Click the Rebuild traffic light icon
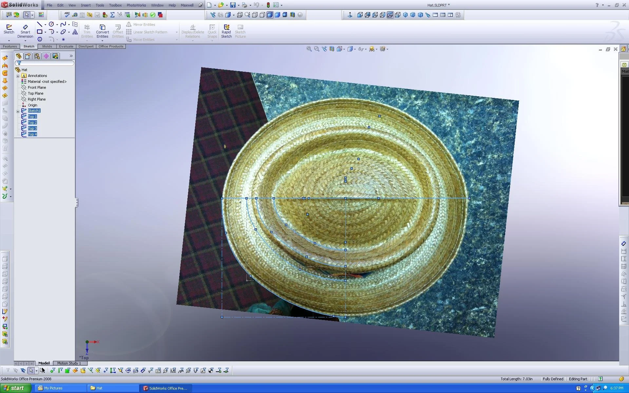 [x=268, y=5]
